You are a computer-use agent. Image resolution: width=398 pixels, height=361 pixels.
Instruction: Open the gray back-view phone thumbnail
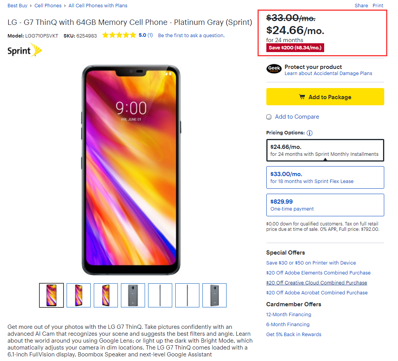[x=133, y=295]
